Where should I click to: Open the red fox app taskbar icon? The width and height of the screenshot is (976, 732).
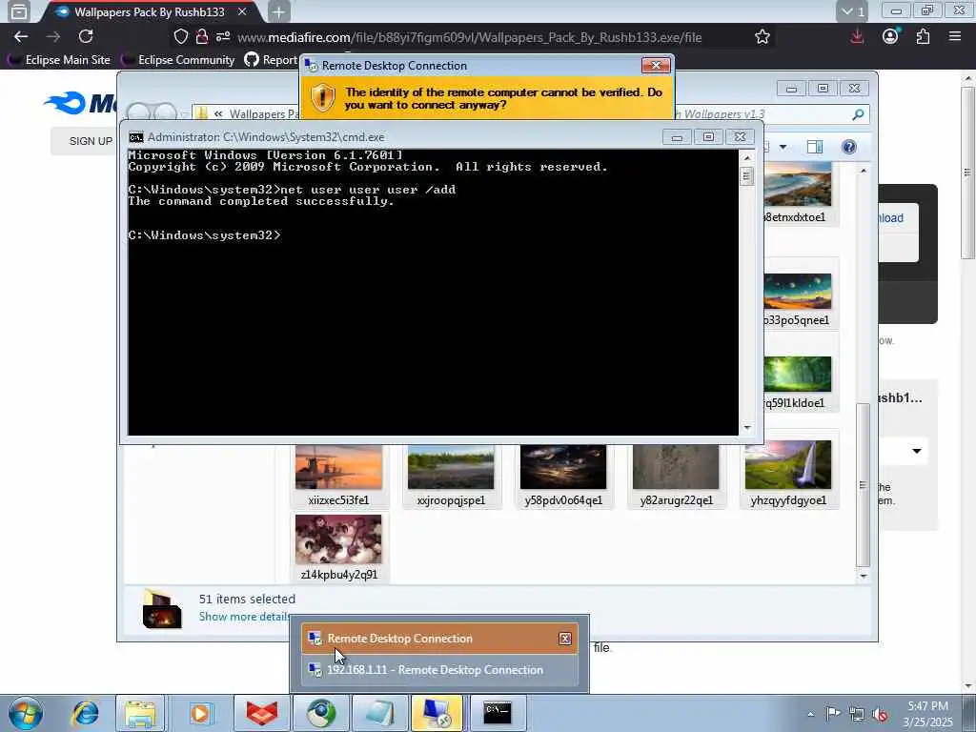pyautogui.click(x=261, y=713)
